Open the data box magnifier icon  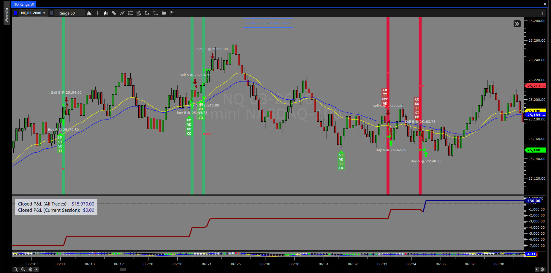[x=139, y=13]
